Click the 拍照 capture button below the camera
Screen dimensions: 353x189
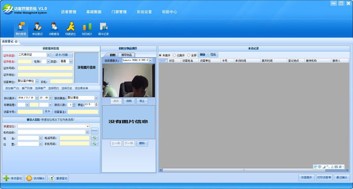pos(129,101)
